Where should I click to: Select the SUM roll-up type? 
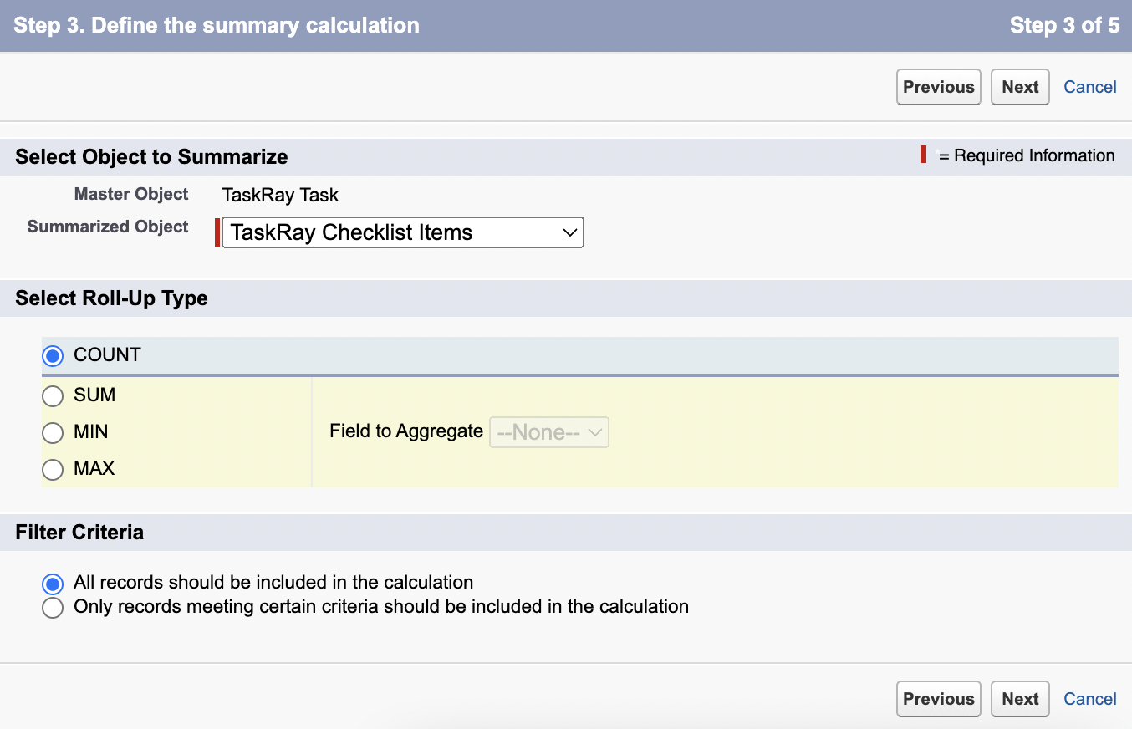coord(53,396)
